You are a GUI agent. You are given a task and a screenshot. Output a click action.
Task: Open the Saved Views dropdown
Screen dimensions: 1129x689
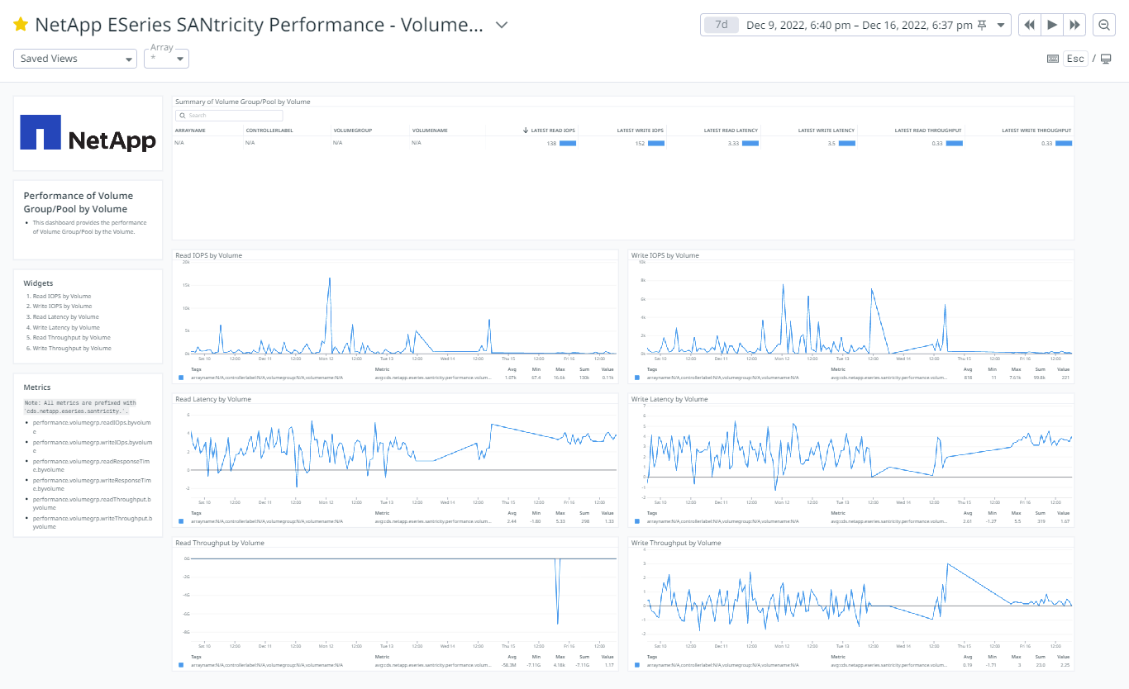tap(74, 58)
